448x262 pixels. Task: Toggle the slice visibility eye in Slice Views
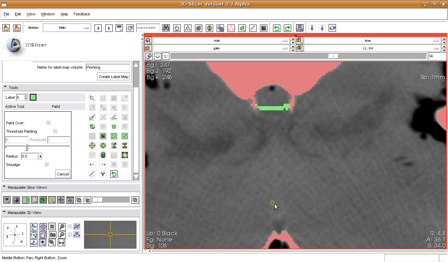pyautogui.click(x=7, y=200)
